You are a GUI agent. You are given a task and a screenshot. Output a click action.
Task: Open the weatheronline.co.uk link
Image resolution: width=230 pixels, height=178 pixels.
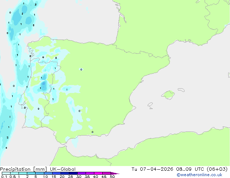[x=200, y=175]
